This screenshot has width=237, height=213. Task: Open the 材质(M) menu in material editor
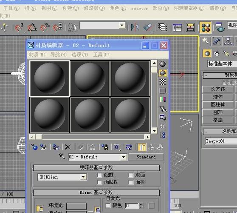(x=37, y=55)
